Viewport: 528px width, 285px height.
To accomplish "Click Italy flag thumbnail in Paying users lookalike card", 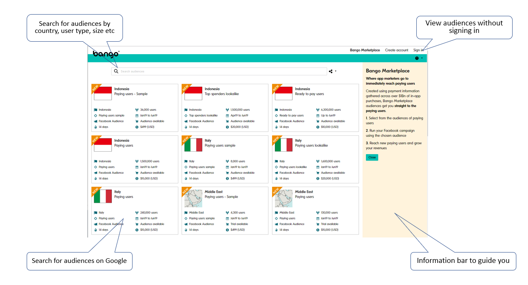I will (x=284, y=145).
